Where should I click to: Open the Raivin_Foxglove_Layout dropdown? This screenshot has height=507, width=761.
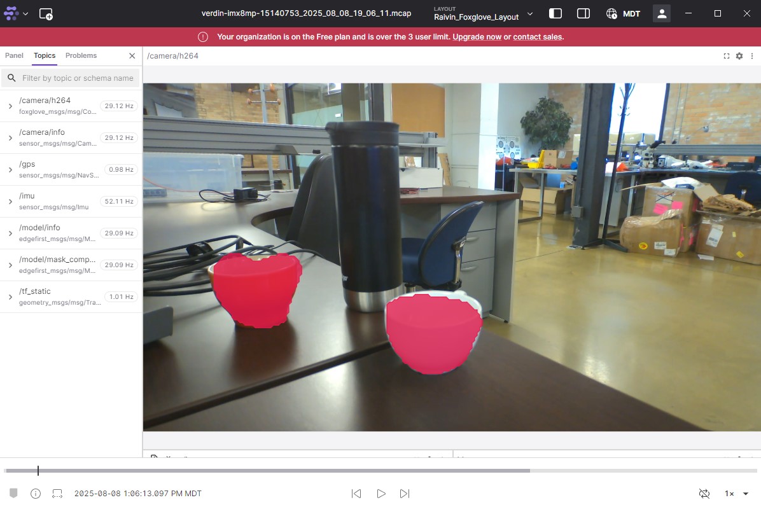pos(484,13)
